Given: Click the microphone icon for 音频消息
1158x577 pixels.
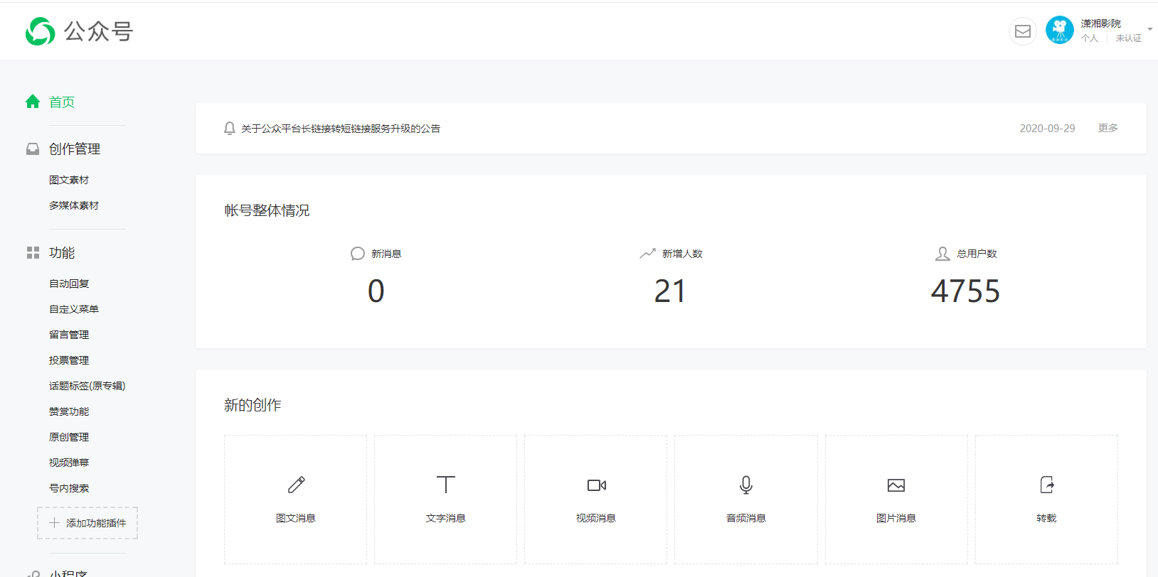Looking at the screenshot, I should [x=745, y=485].
